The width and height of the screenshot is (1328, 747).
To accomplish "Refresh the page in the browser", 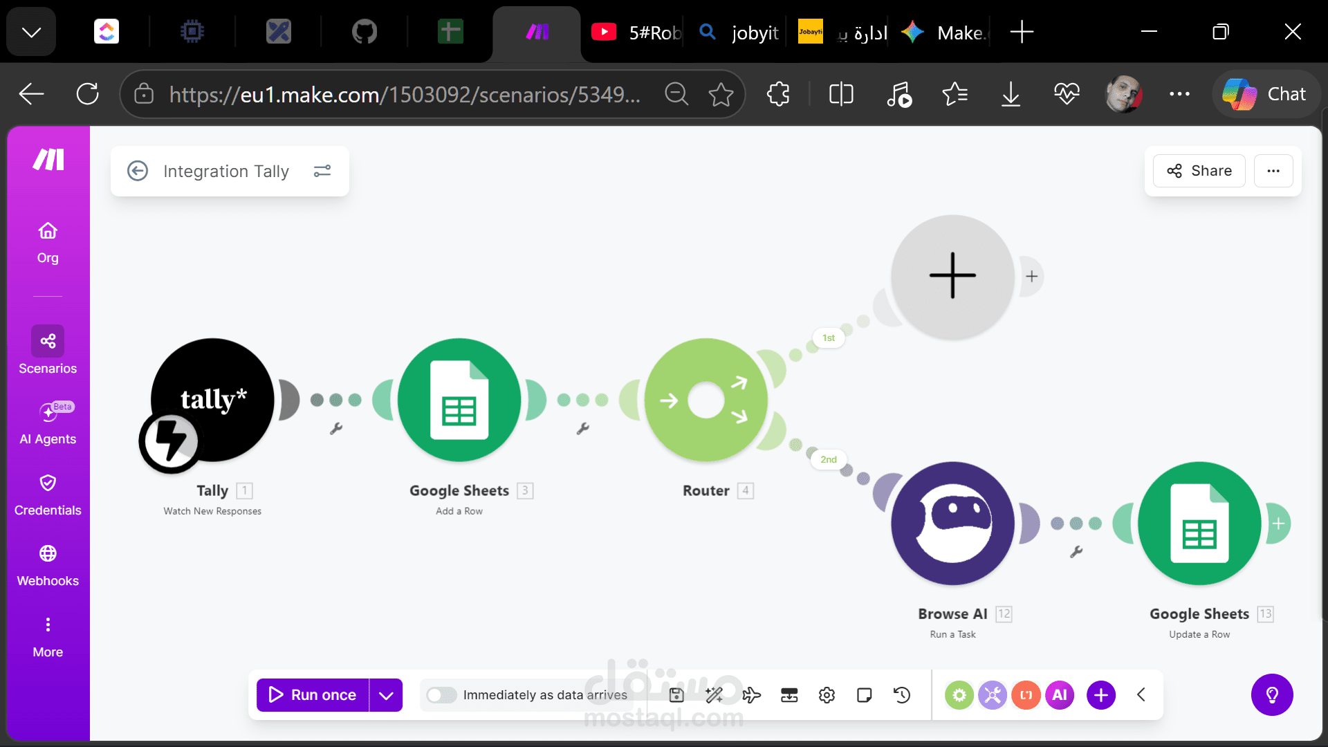I will [x=88, y=94].
